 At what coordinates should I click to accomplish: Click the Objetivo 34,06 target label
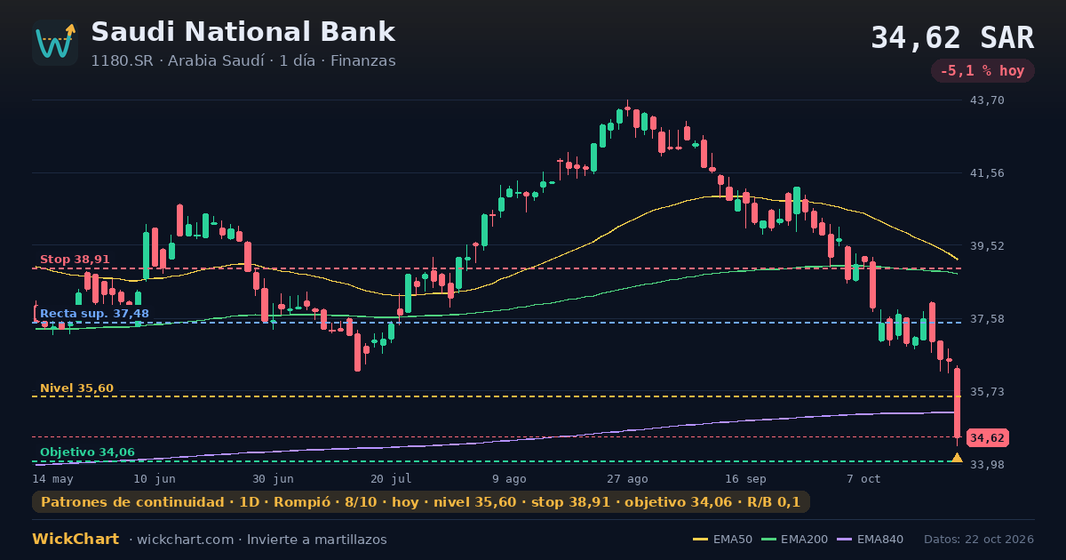(x=87, y=452)
